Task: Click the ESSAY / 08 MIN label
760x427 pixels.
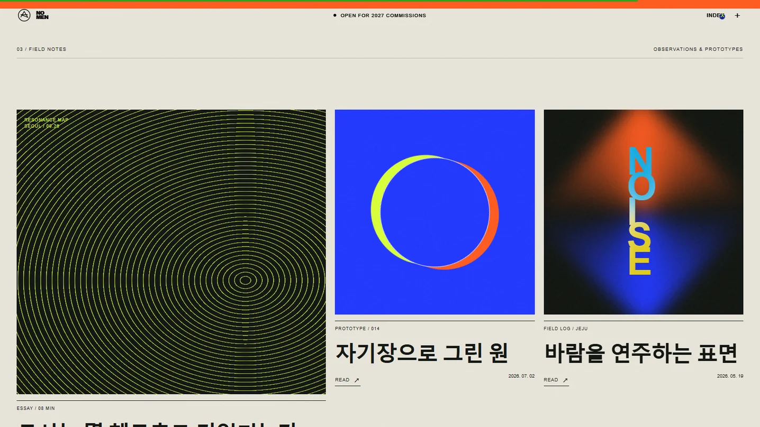Action: 35,409
